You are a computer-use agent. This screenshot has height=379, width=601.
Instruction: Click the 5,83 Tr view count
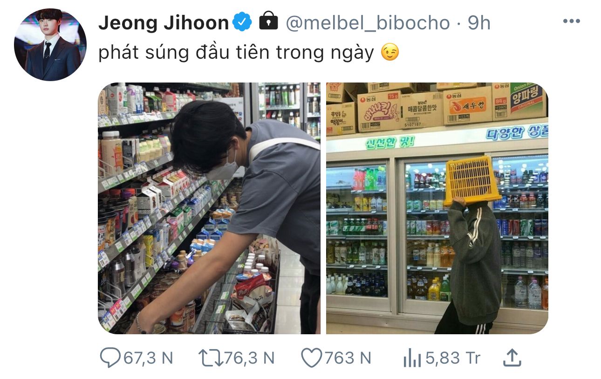tap(452, 358)
